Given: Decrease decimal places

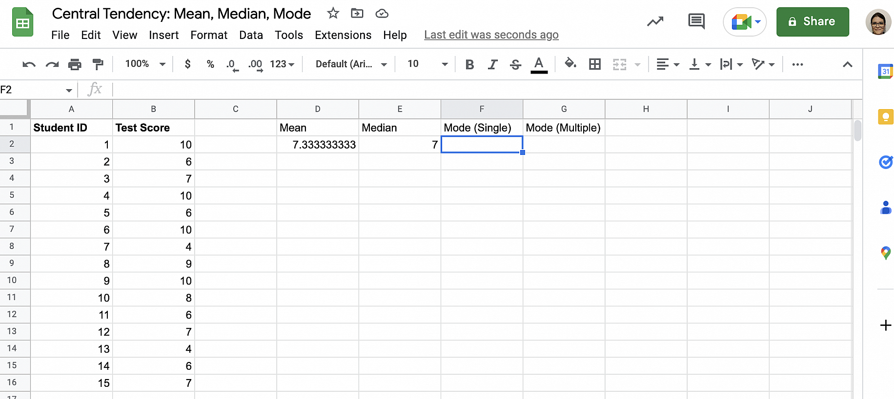Looking at the screenshot, I should (232, 65).
